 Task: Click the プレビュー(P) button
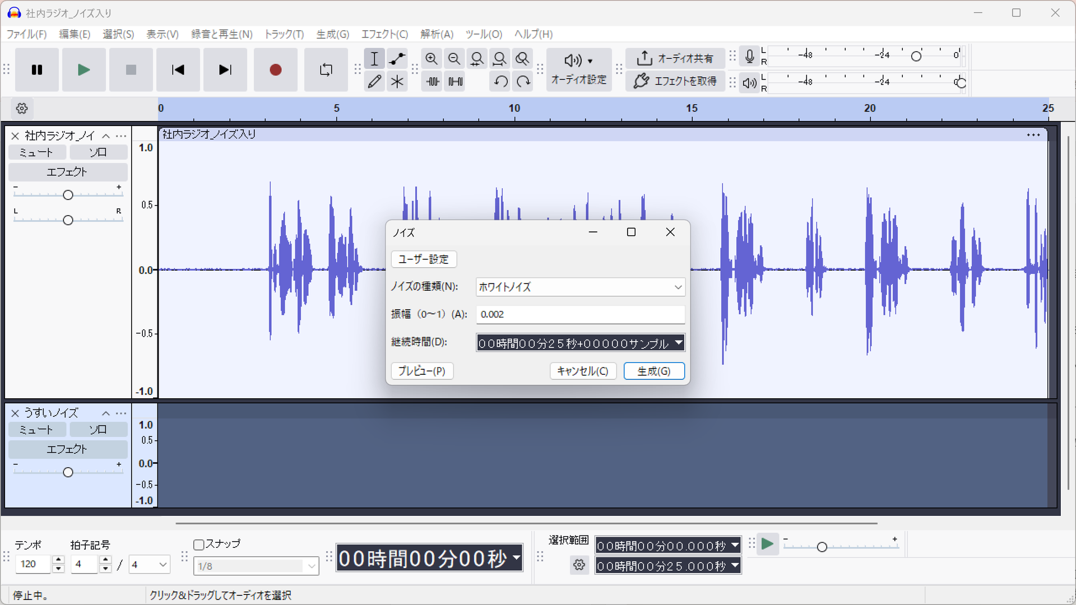pyautogui.click(x=422, y=371)
